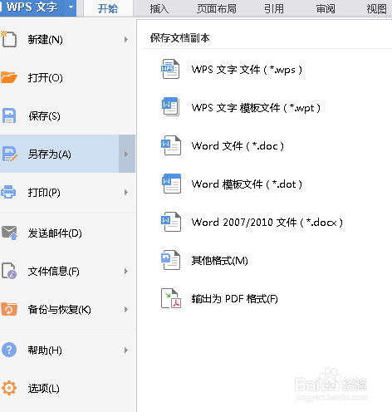This screenshot has width=392, height=412.
Task: Select 打印(P) menu entry
Action: [67, 192]
